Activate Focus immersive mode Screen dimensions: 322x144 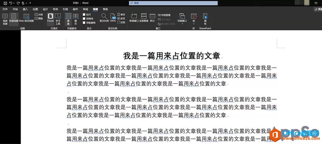point(50,17)
